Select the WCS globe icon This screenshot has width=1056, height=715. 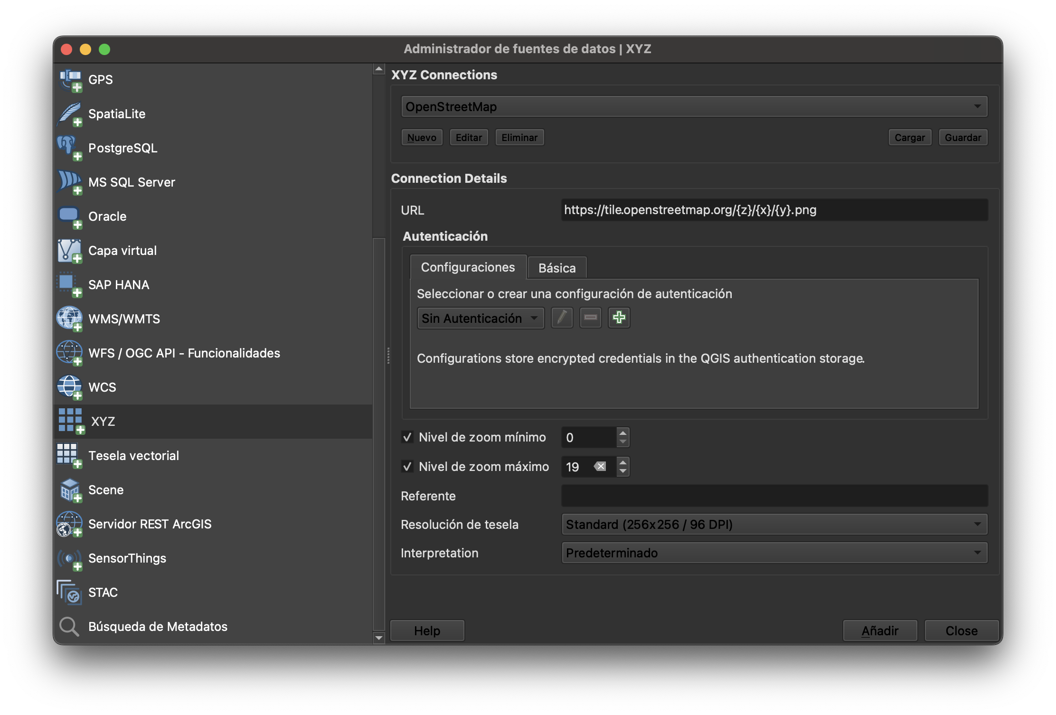click(x=70, y=388)
